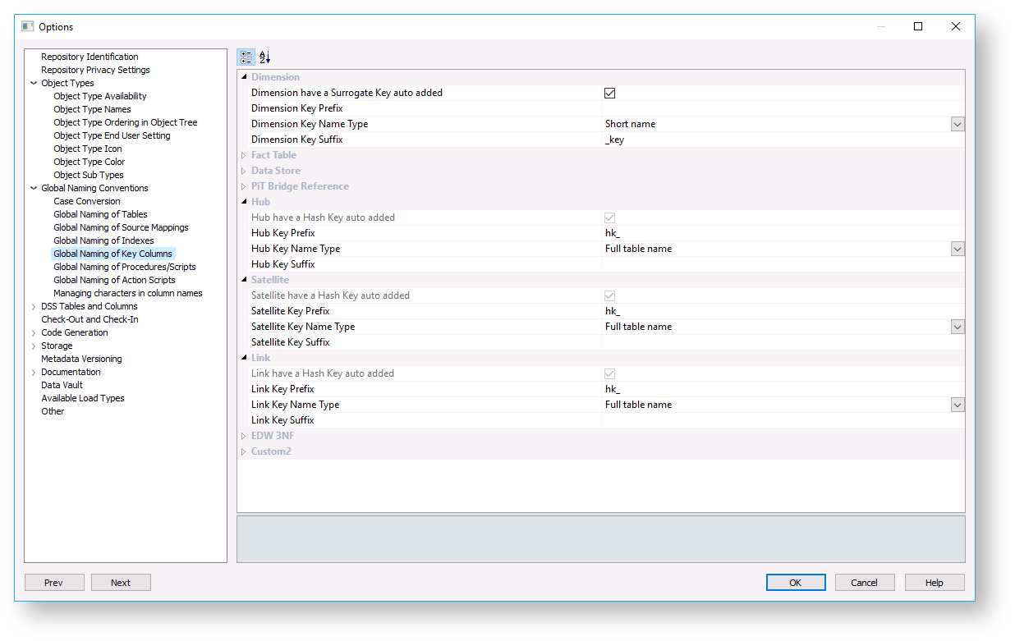The image size is (1015, 641).
Task: Select Available Load Types in tree
Action: (83, 398)
